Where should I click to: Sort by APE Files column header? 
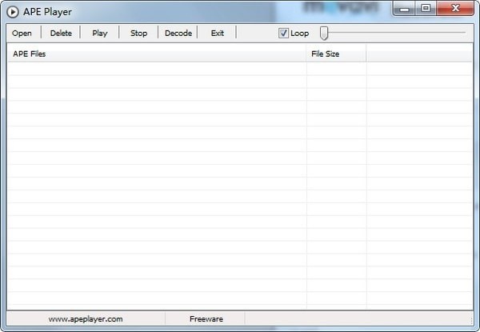(157, 54)
